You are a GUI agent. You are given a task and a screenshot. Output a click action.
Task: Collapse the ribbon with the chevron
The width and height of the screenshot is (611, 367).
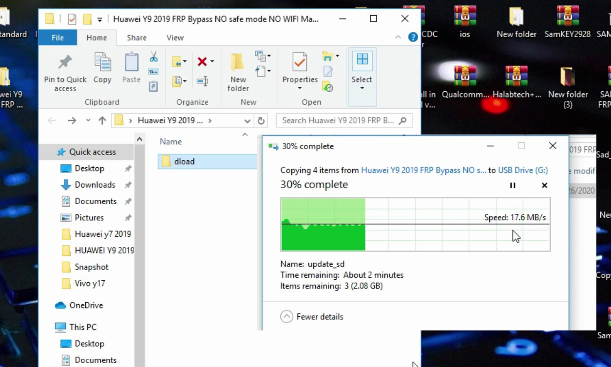click(398, 38)
